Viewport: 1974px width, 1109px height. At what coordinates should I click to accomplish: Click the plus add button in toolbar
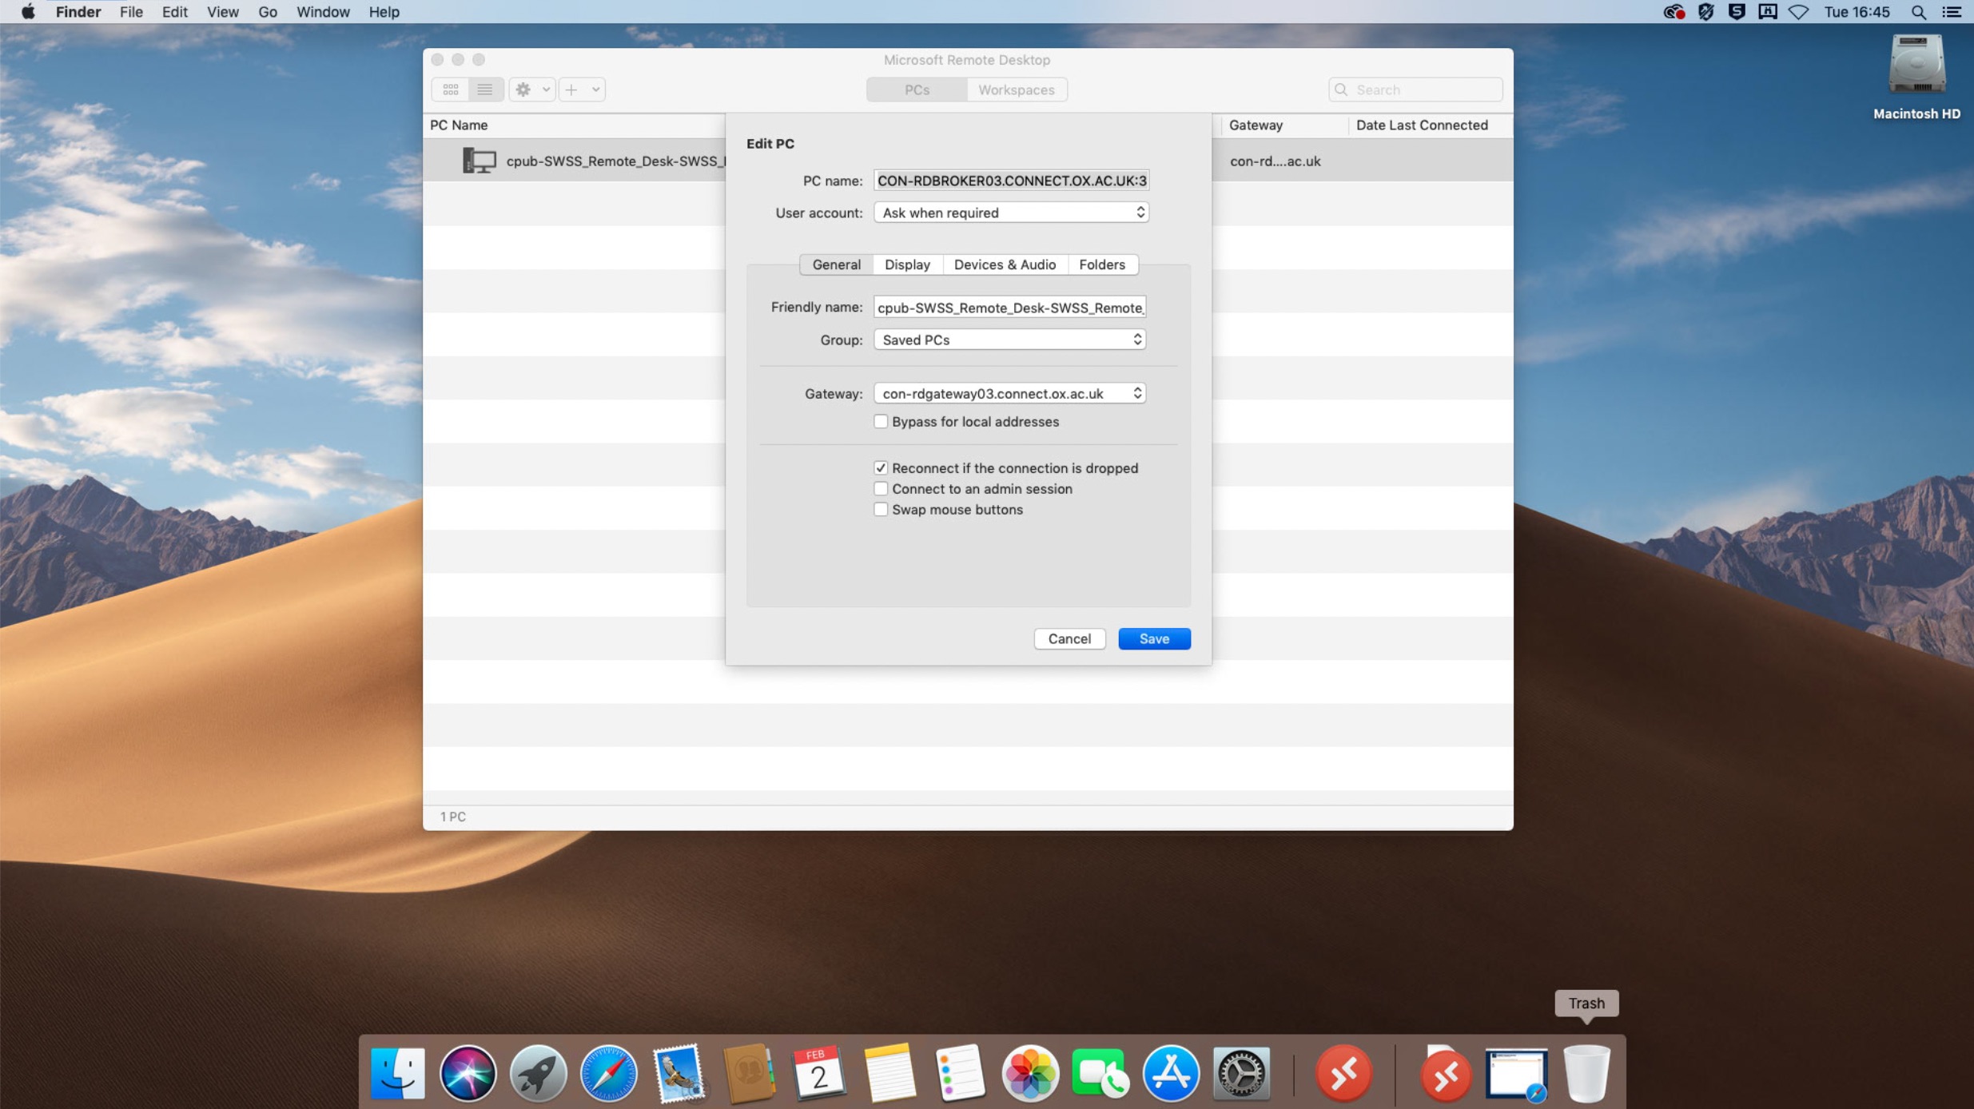pyautogui.click(x=571, y=89)
